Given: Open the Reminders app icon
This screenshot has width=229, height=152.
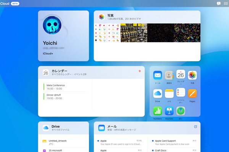Looking at the screenshot, I should point(181,92).
